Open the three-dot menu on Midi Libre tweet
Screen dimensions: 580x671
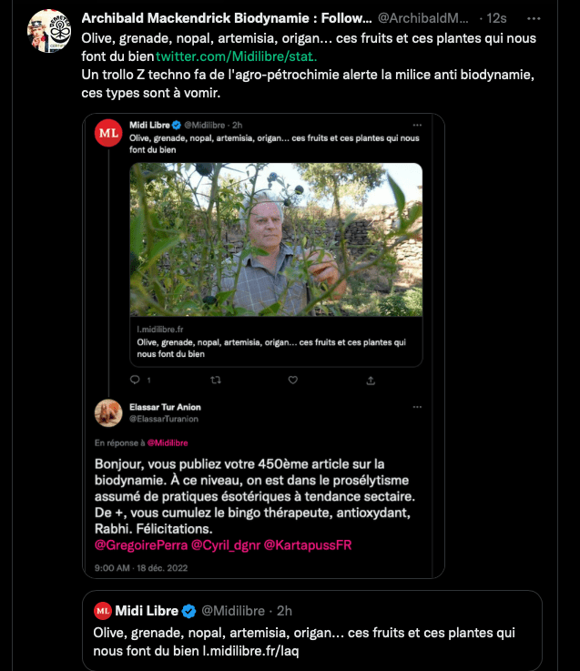pyautogui.click(x=417, y=124)
